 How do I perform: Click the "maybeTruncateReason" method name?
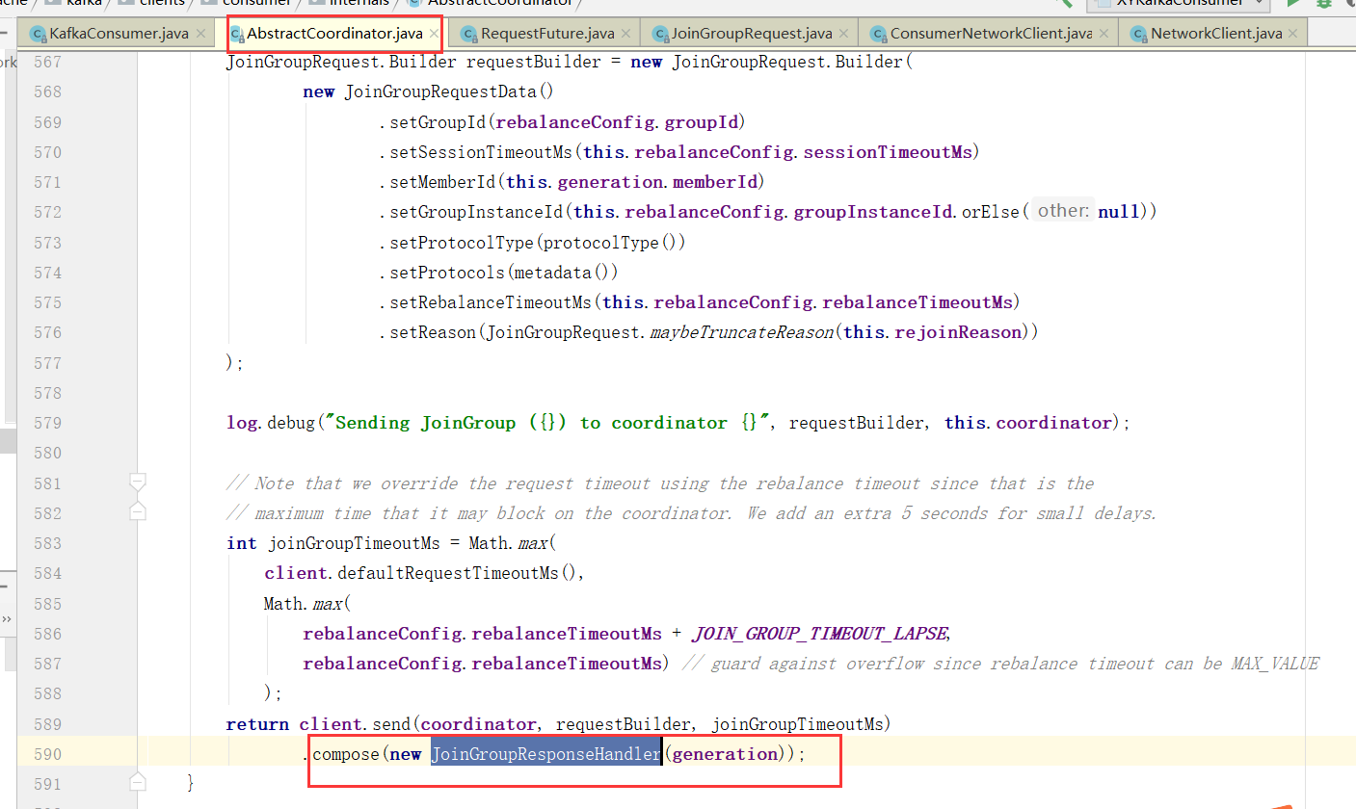click(740, 332)
